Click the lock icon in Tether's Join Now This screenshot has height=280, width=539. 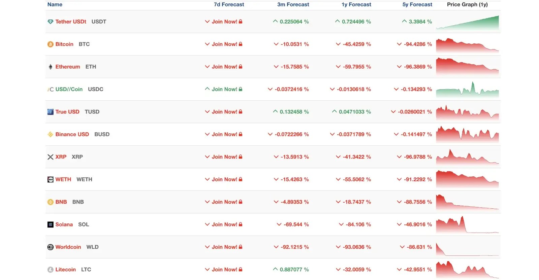tap(241, 22)
